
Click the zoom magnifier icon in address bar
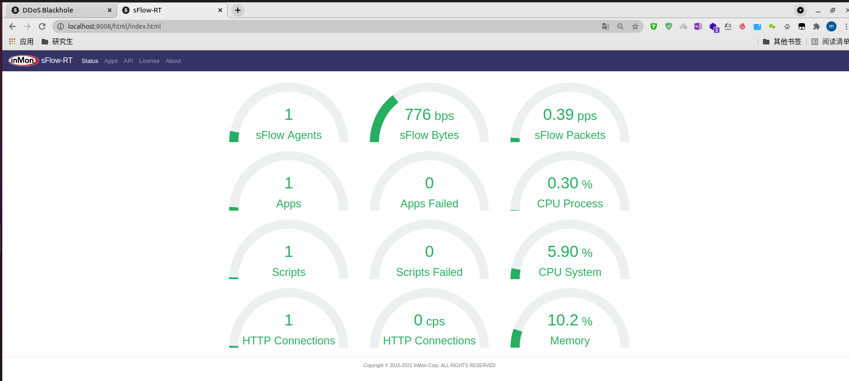[x=620, y=26]
